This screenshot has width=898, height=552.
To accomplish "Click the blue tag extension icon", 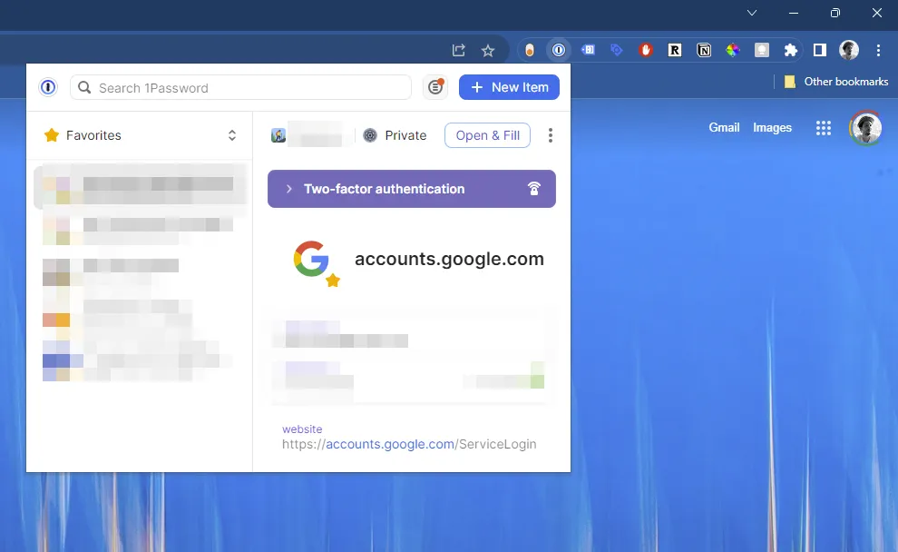I will pos(616,50).
